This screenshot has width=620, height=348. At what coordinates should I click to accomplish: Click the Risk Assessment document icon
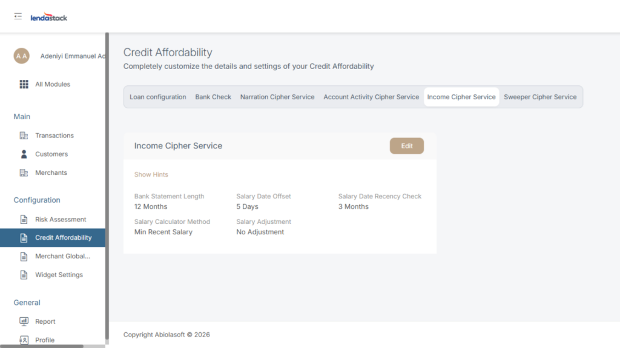coord(24,220)
